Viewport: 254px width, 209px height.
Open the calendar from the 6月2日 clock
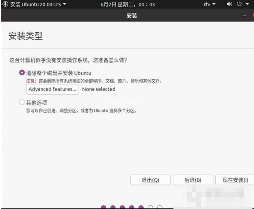(128, 4)
